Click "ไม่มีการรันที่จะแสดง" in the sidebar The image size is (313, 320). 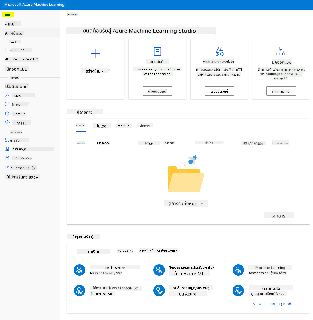point(22,177)
